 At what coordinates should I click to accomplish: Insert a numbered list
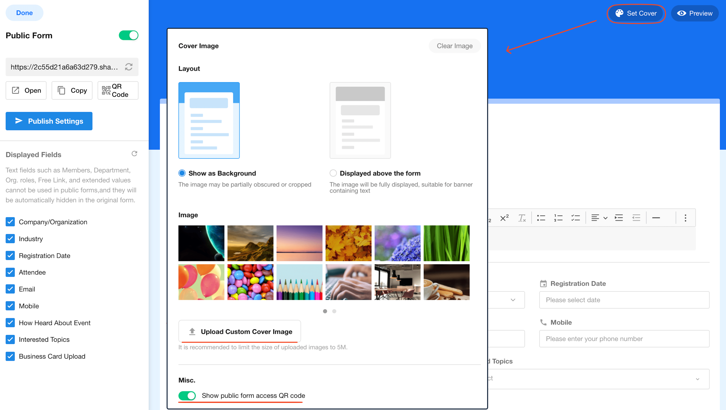point(558,218)
